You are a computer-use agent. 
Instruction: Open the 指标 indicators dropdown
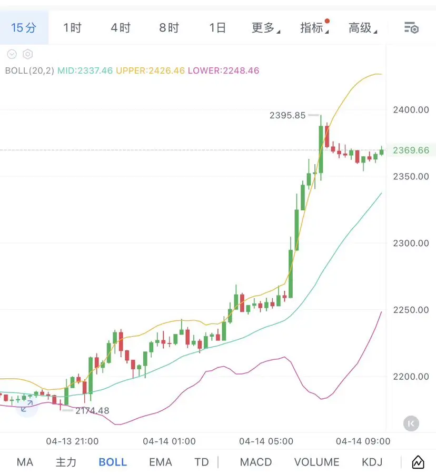pos(314,28)
